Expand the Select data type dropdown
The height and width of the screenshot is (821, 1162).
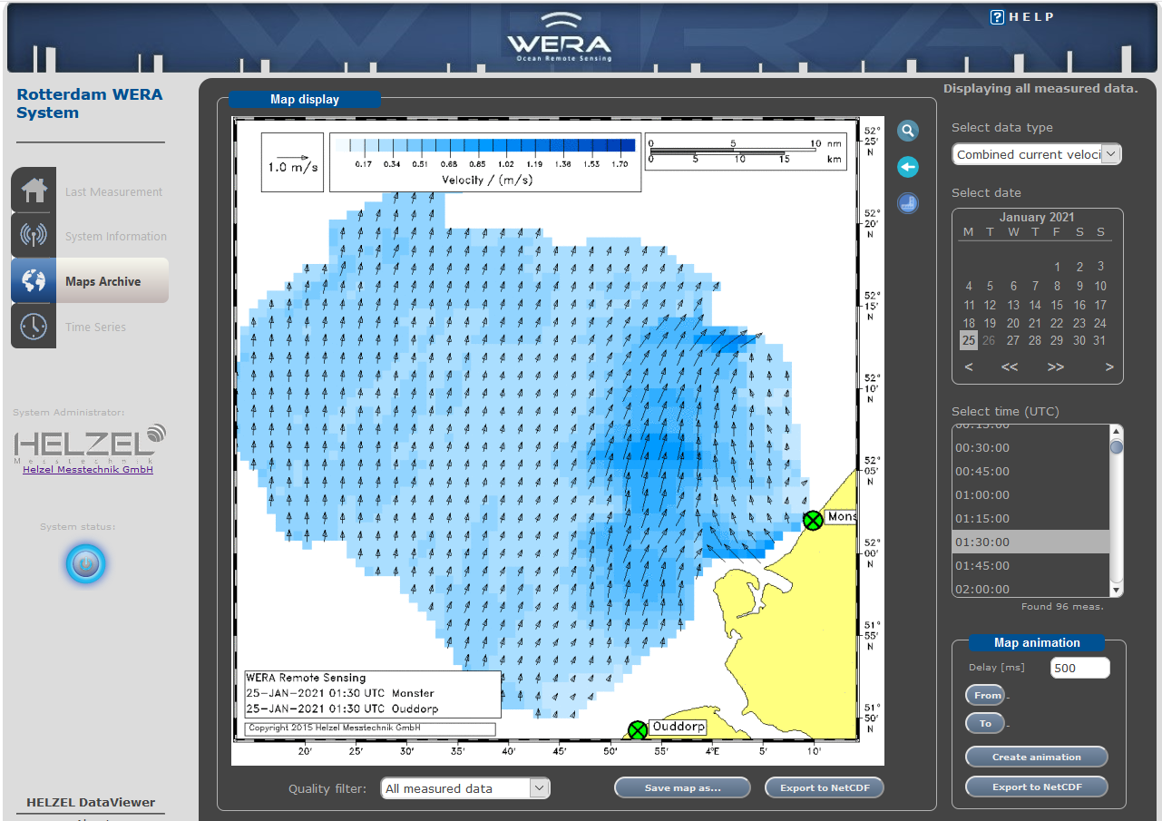coord(1037,154)
